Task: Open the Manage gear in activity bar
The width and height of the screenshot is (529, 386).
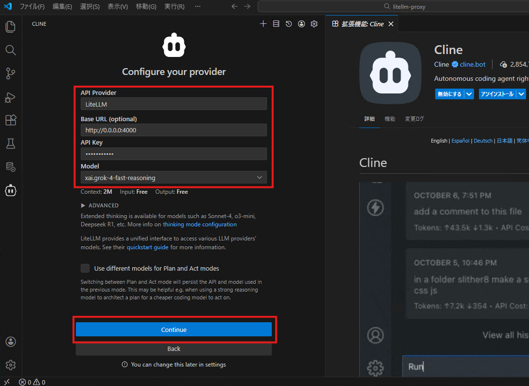Action: [11, 365]
